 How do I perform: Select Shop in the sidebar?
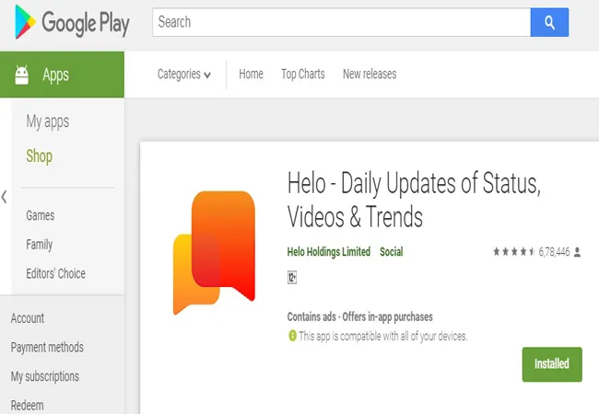click(40, 156)
